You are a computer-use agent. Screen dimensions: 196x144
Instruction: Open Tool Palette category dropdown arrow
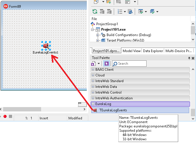99,64
